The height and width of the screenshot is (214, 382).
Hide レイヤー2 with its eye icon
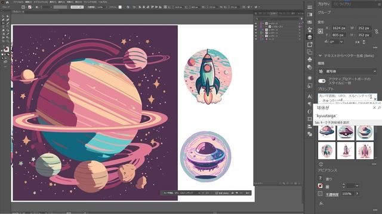[x=256, y=36]
